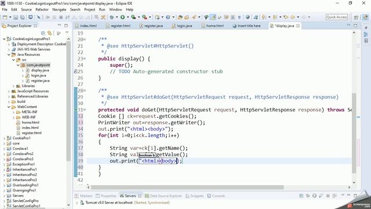371x209 pixels.
Task: Close the display.java editor tab
Action: (x=298, y=26)
